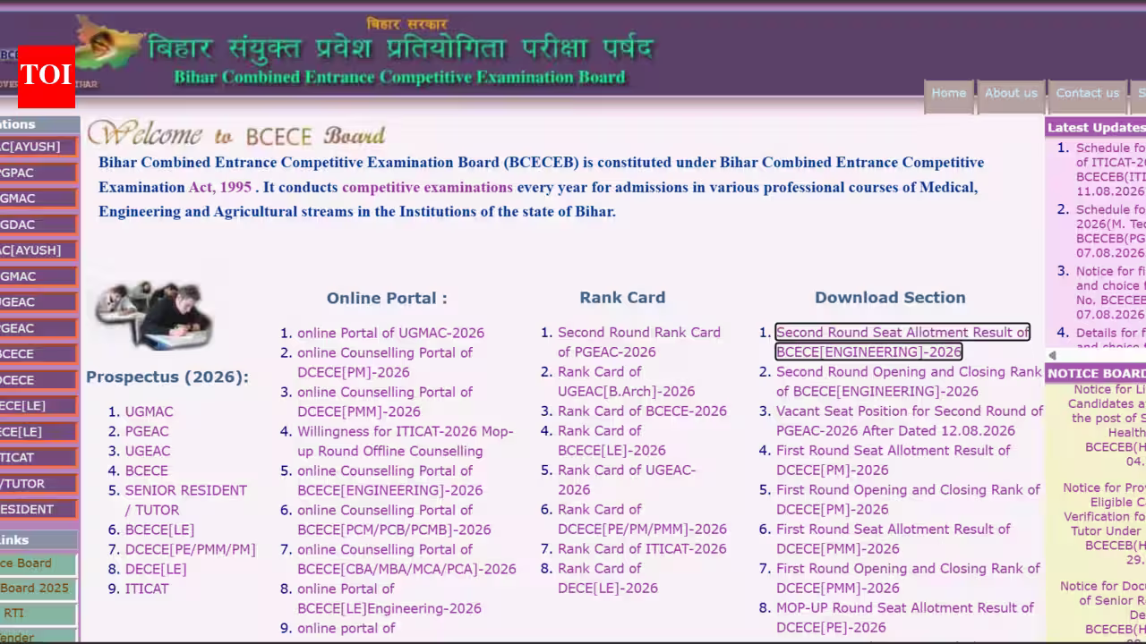
Task: Open online Portal of UGMAC-2026
Action: pos(390,333)
